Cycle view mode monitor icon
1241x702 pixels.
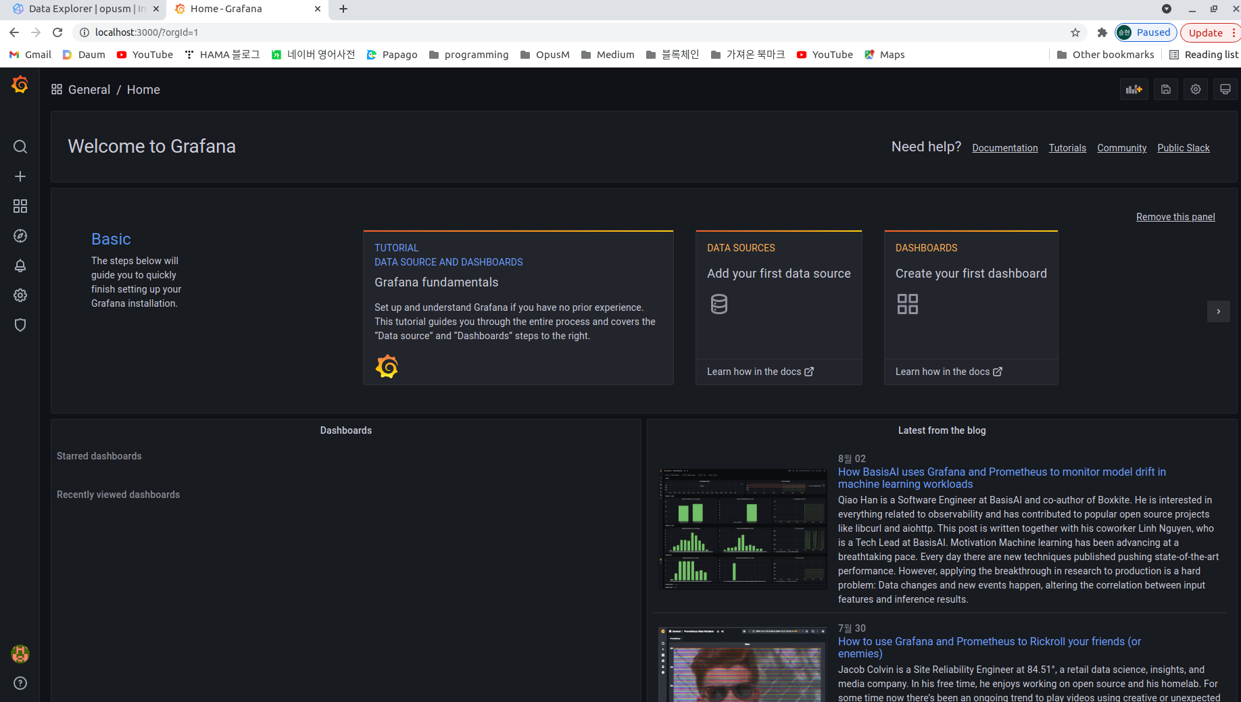point(1225,89)
